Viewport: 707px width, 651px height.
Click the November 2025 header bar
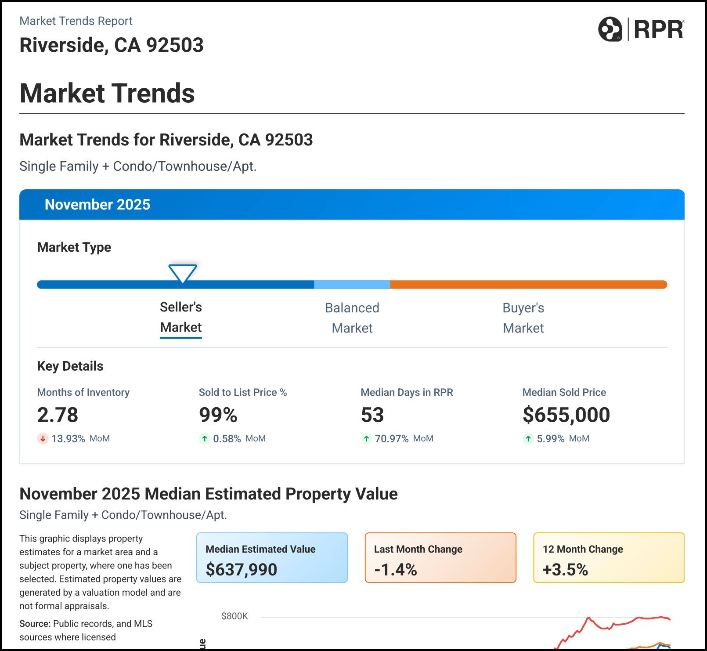pyautogui.click(x=352, y=205)
